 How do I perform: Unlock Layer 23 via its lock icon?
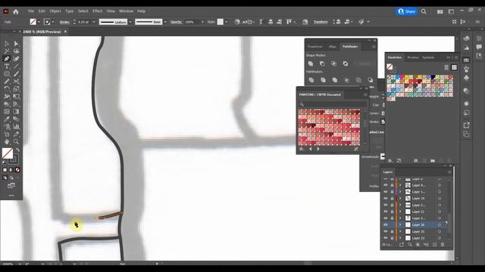coord(392,238)
